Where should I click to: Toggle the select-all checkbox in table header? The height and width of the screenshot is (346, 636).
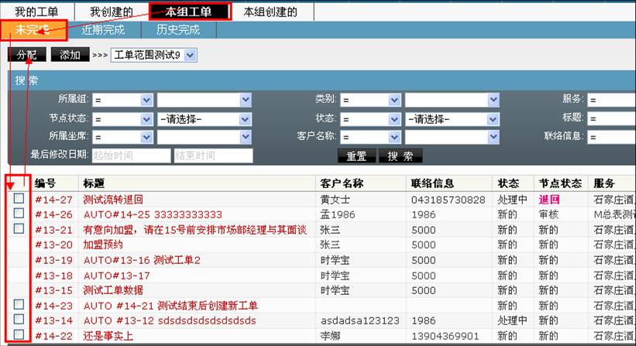[19, 183]
